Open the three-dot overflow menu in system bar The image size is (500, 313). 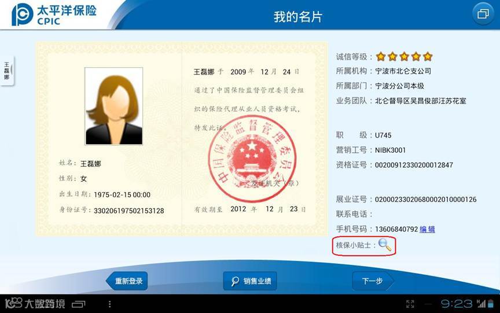tap(110, 304)
